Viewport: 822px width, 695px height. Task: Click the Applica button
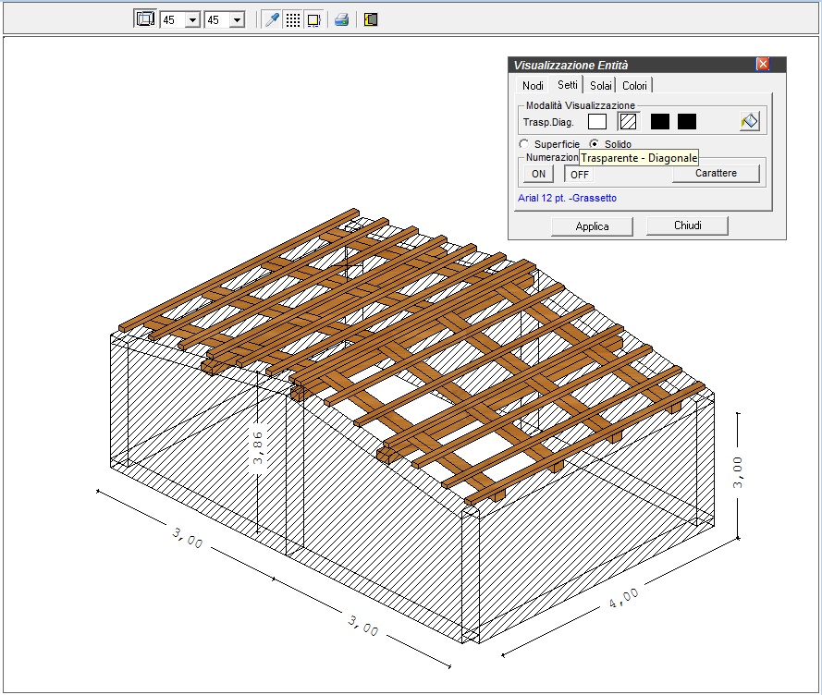tap(592, 226)
